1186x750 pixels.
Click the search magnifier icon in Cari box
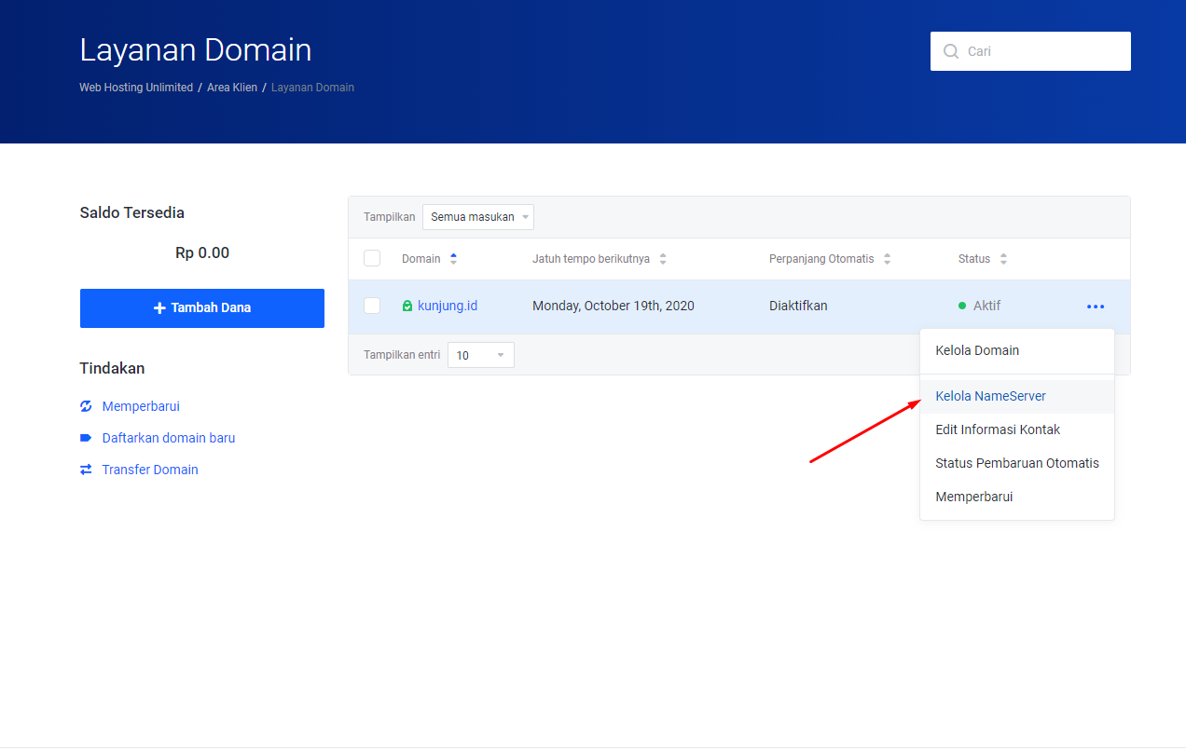[950, 51]
